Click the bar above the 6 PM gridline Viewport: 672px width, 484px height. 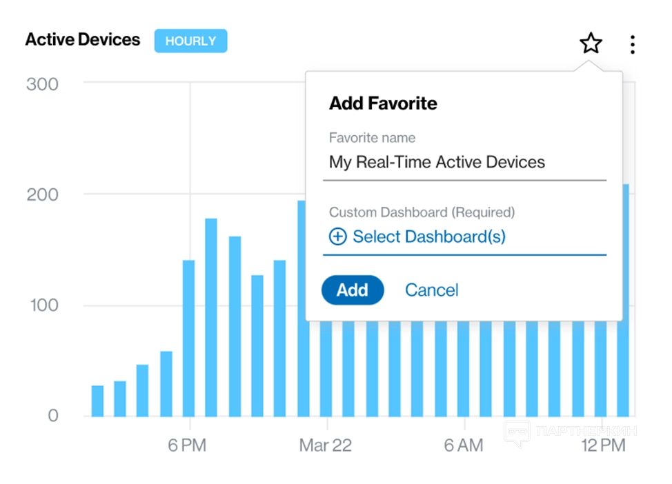pyautogui.click(x=188, y=338)
